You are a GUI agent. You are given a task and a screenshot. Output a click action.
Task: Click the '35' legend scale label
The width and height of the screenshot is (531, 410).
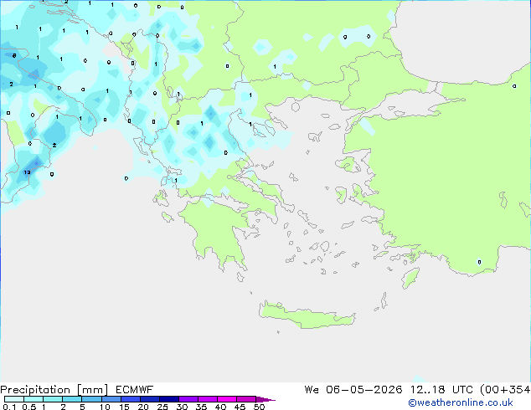[x=201, y=407]
